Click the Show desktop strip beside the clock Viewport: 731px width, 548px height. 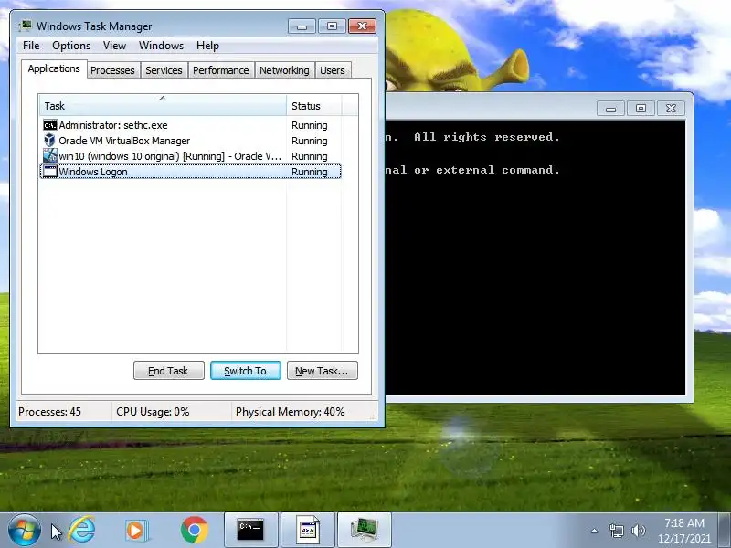click(725, 531)
